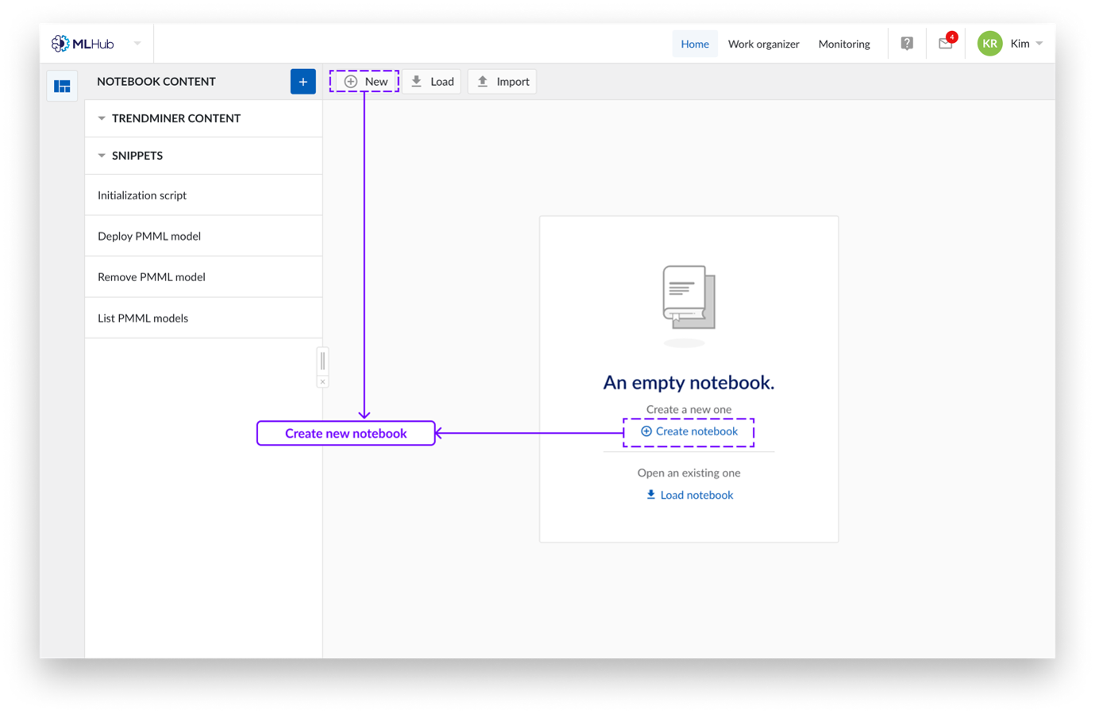Screen dimensions: 1099x718
Task: Click the MLHub logo icon
Action: pyautogui.click(x=60, y=44)
